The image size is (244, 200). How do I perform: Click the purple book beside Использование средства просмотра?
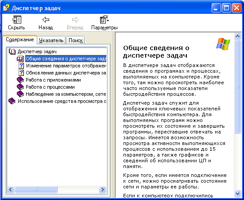[x=12, y=101]
